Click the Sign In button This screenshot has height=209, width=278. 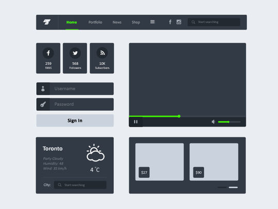[75, 120]
